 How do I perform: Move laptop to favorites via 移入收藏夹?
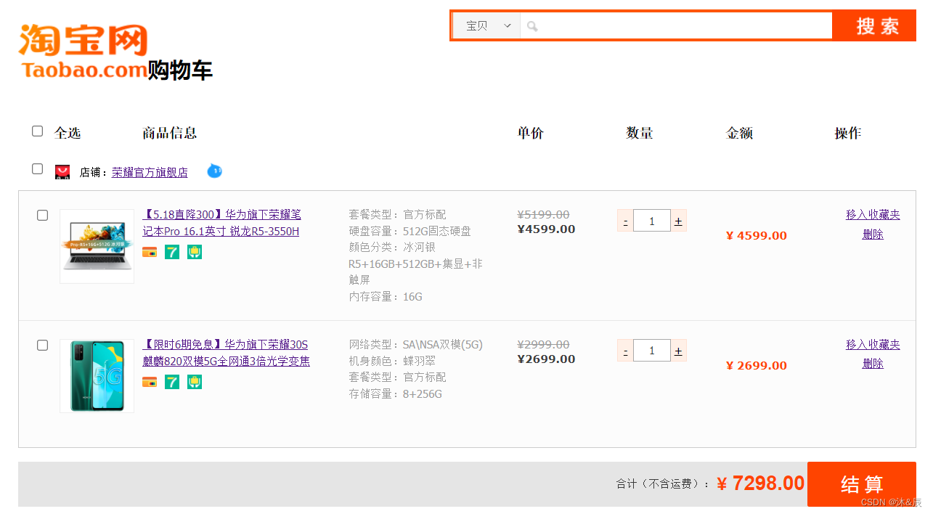[873, 215]
